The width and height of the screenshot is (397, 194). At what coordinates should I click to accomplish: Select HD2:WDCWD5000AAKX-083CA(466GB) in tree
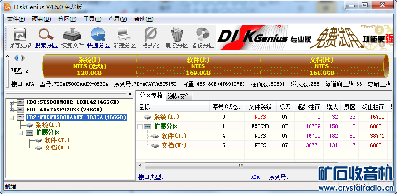tap(76, 118)
